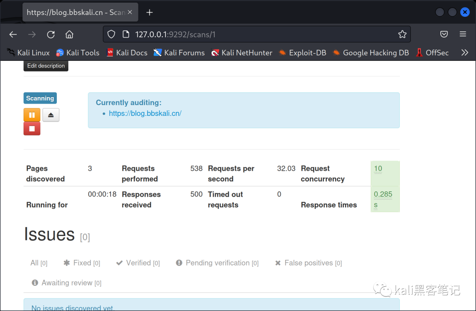This screenshot has height=311, width=476.
Task: Reload the current page
Action: [x=51, y=34]
